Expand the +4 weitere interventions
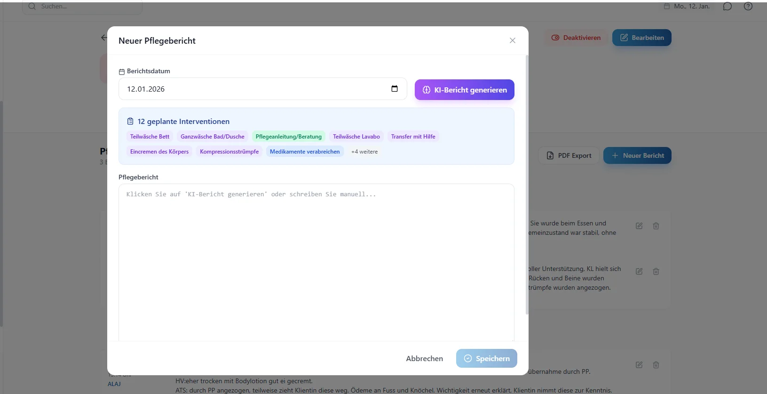This screenshot has width=767, height=394. pos(364,152)
